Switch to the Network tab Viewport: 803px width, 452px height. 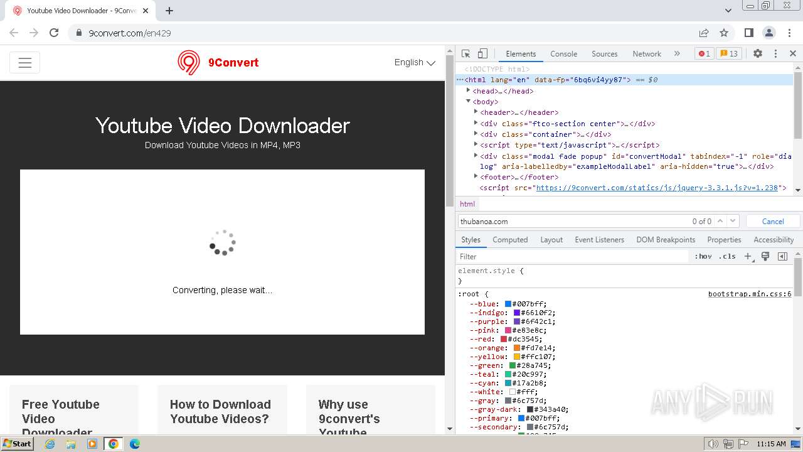(647, 54)
